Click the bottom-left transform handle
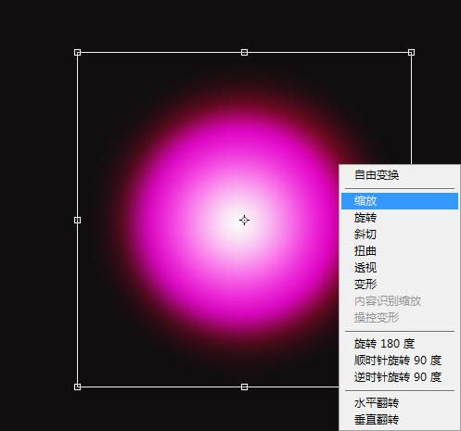The height and width of the screenshot is (431, 461). [x=78, y=387]
